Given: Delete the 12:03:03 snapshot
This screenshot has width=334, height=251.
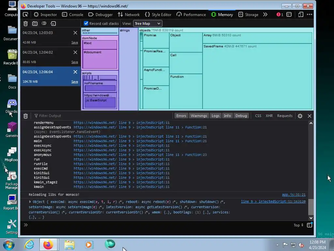Looking at the screenshot, I should pyautogui.click(x=75, y=33).
